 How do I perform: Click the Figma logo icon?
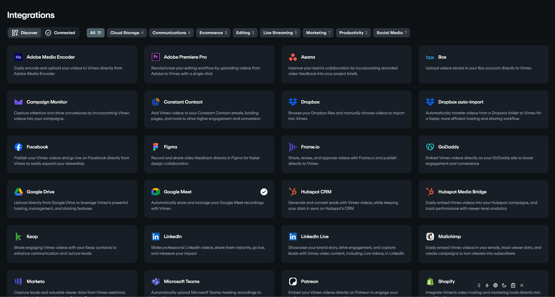[x=156, y=147]
